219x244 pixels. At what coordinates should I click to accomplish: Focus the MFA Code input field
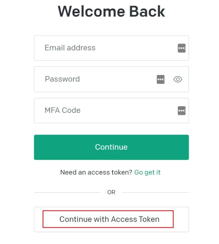[x=106, y=111]
